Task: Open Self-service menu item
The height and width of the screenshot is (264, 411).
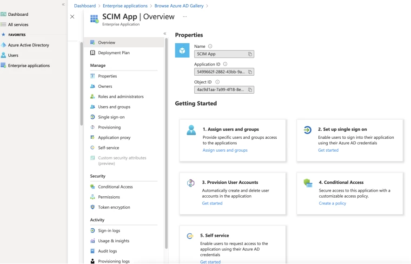Action: click(x=108, y=148)
